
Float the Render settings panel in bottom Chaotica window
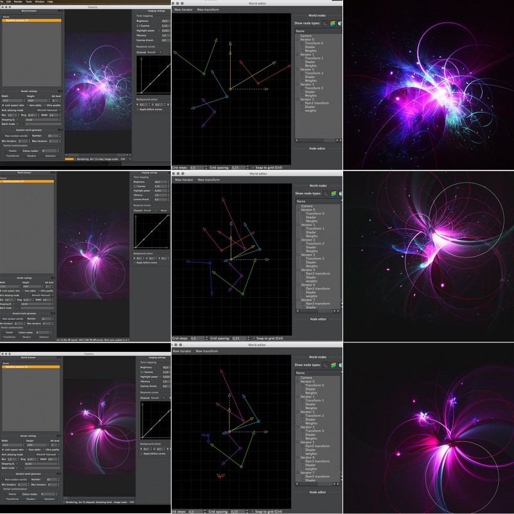[x=58, y=436]
